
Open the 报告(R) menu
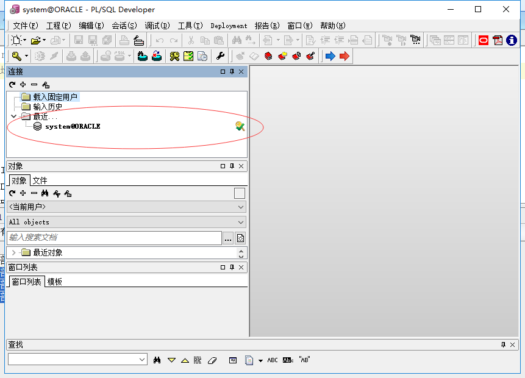click(x=267, y=26)
